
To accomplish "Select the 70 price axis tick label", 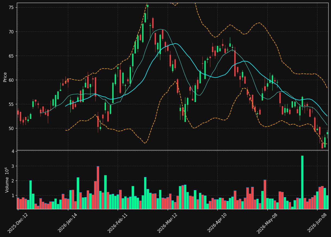I will [x=12, y=32].
